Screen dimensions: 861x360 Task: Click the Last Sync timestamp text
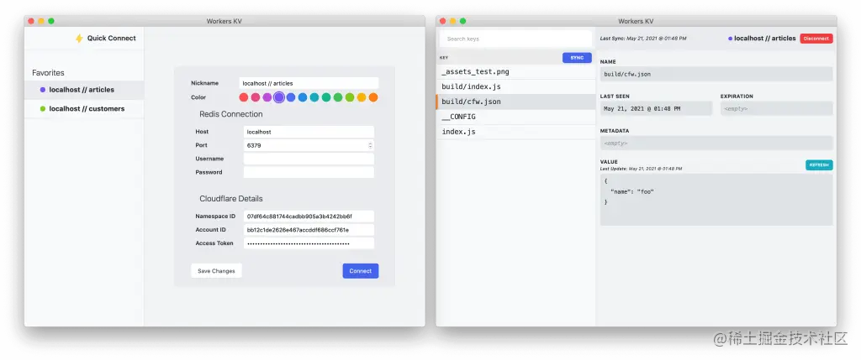643,39
